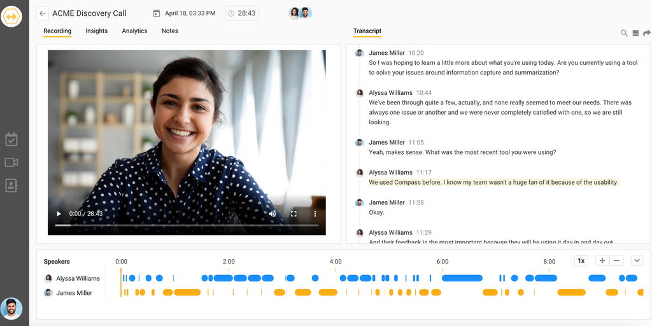
Task: Zoom out timeline with minus button
Action: point(616,260)
